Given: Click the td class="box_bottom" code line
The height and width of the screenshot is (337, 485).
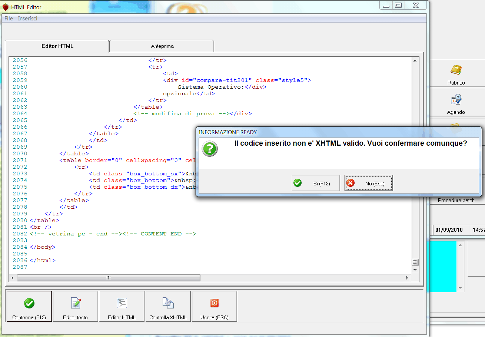Looking at the screenshot, I should [x=143, y=180].
